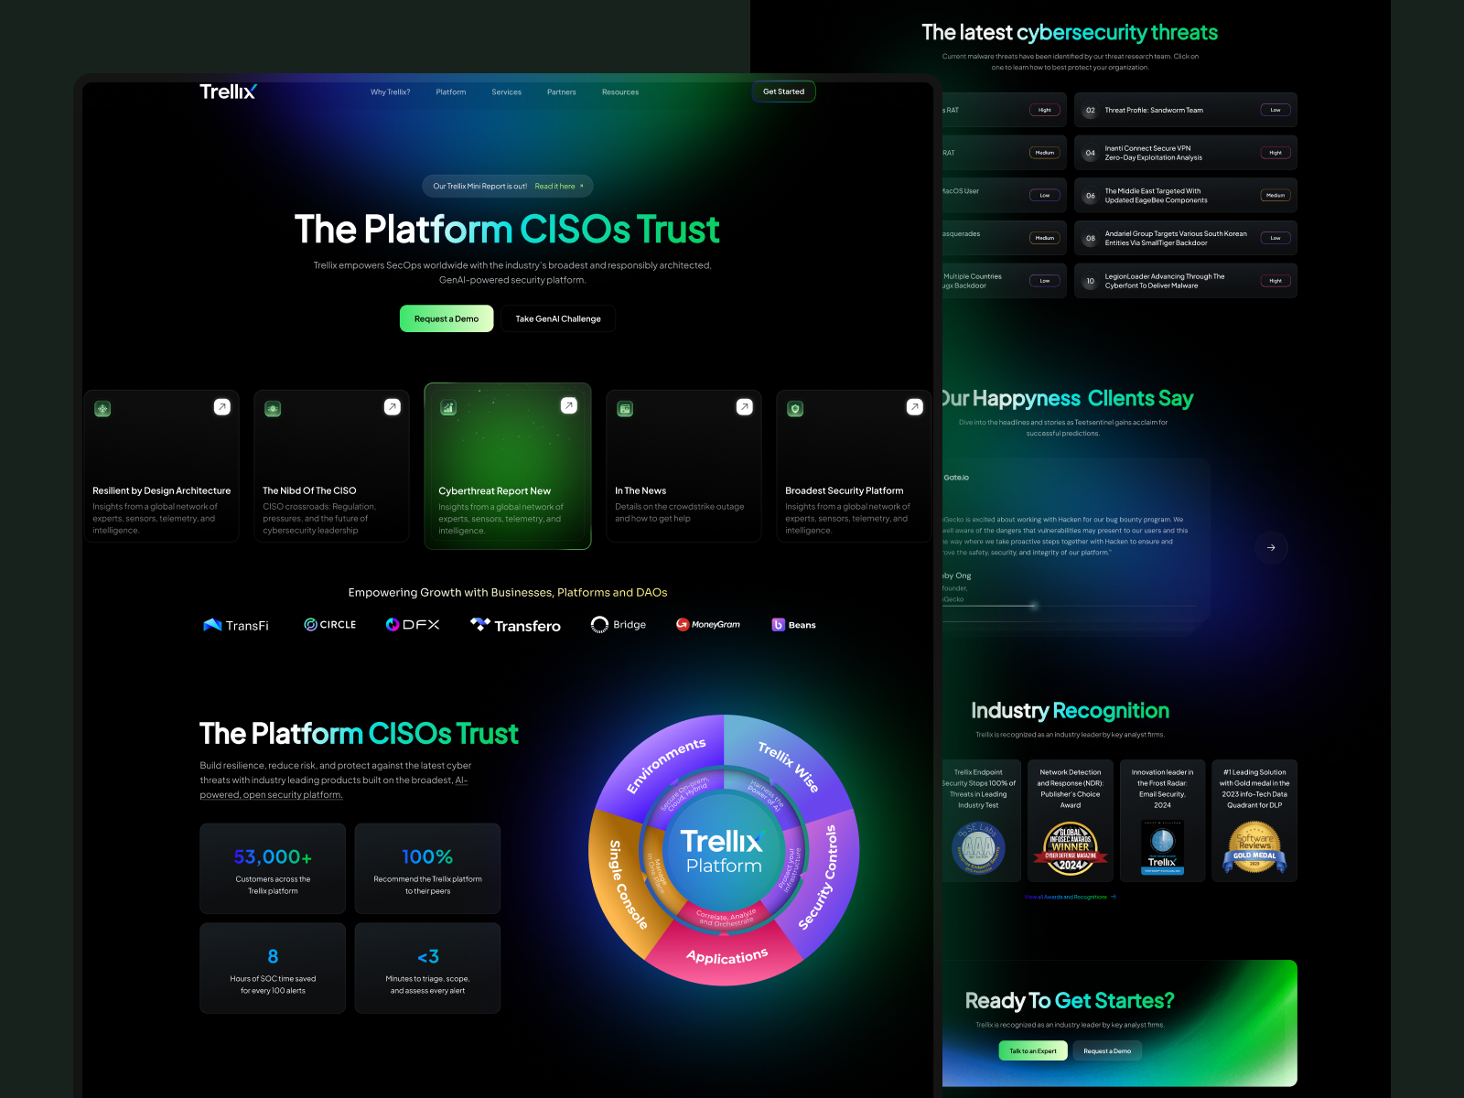
Task: Click Low badge on Sandworm Team threat
Action: 1276,110
